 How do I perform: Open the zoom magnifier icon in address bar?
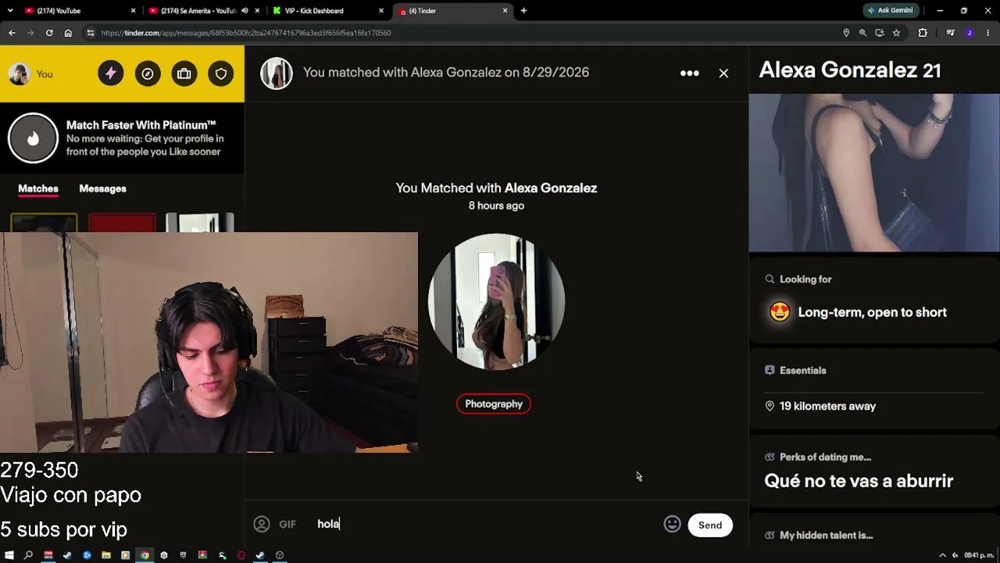click(862, 33)
